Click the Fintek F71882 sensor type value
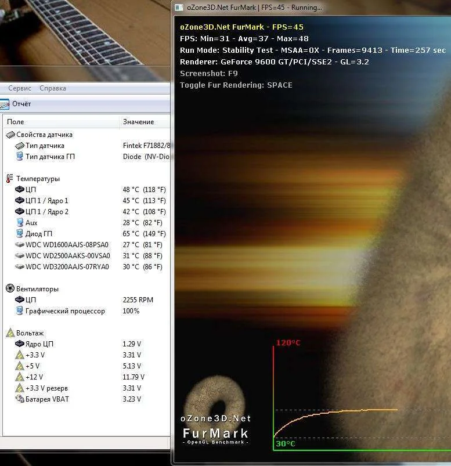This screenshot has width=451, height=466. point(147,146)
